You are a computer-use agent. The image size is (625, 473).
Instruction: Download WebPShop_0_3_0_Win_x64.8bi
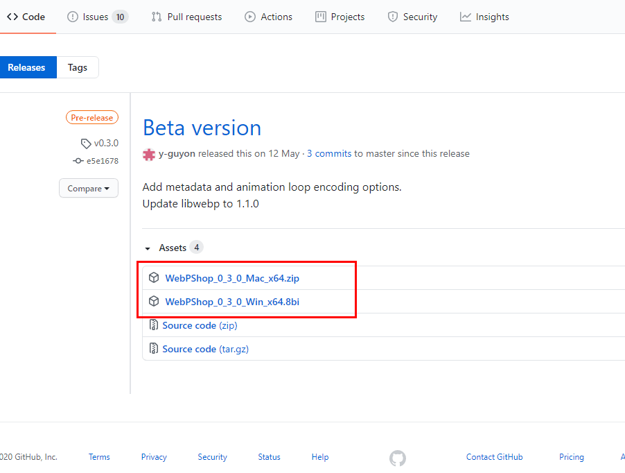tap(232, 302)
